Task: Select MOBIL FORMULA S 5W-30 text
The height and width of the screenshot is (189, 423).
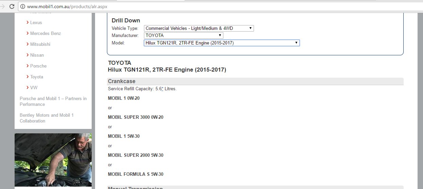Action: coord(136,174)
